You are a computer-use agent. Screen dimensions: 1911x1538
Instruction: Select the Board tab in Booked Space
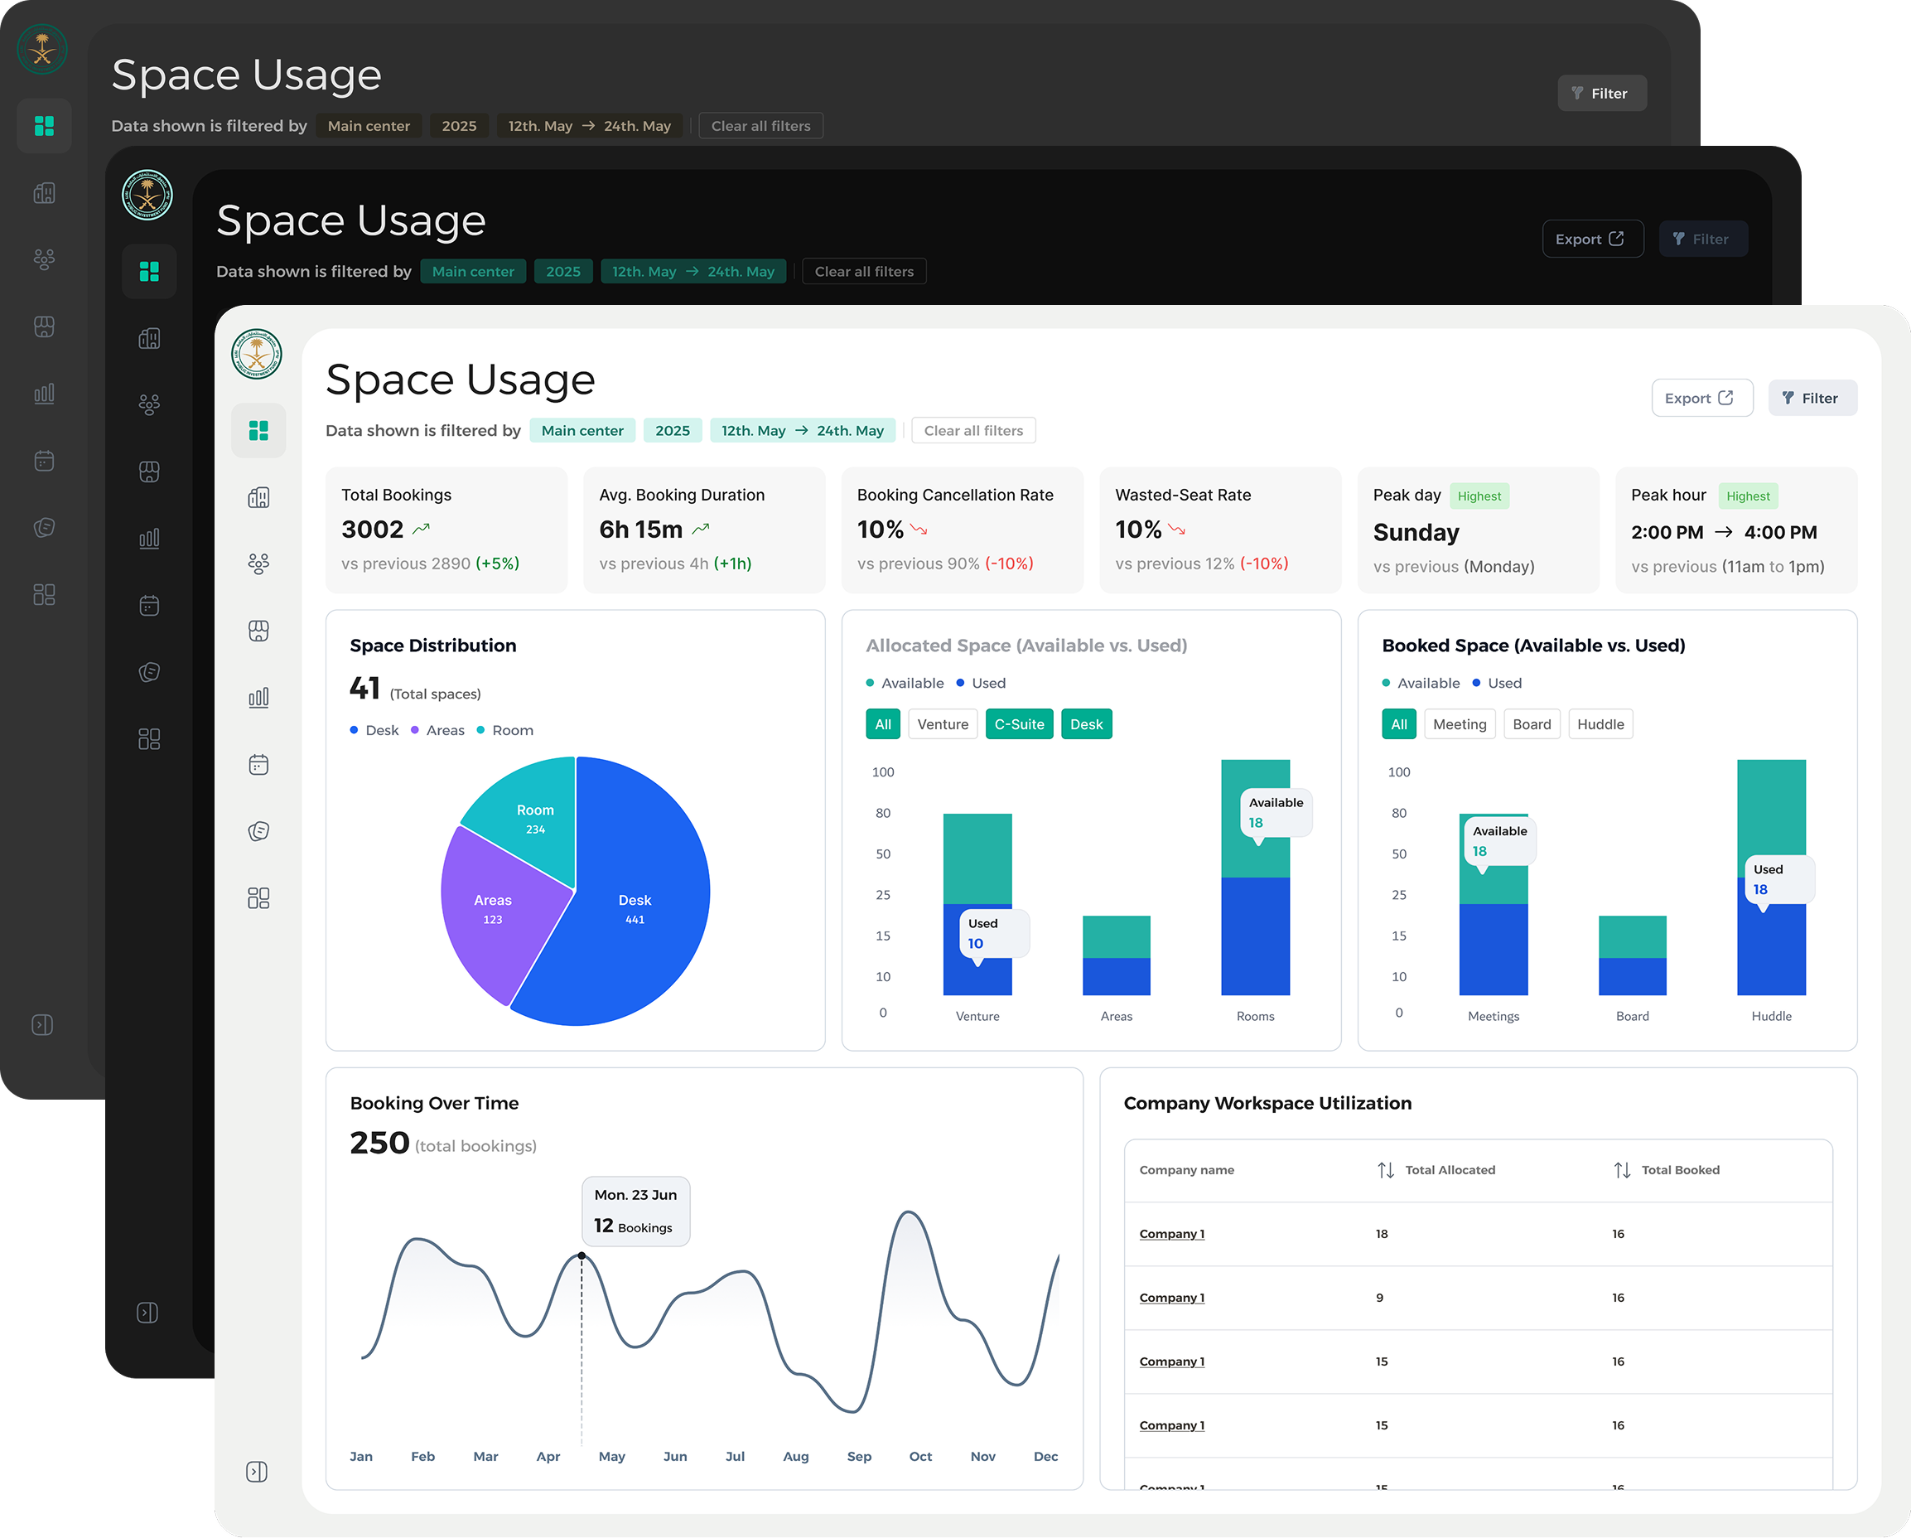point(1531,724)
